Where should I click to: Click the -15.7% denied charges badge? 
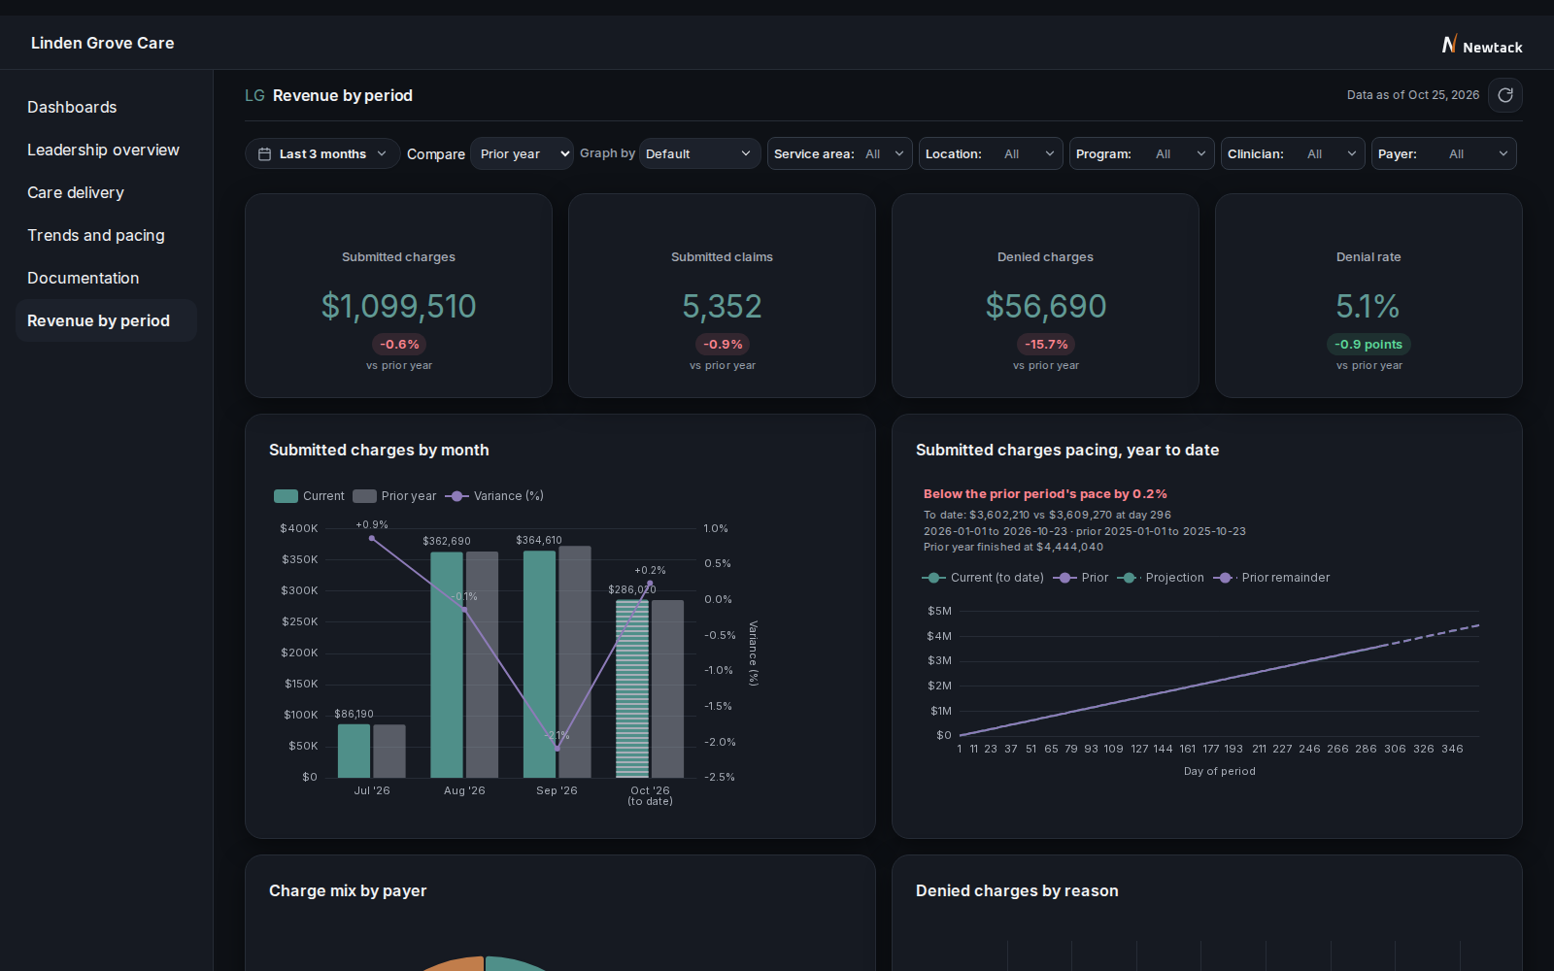pyautogui.click(x=1046, y=345)
